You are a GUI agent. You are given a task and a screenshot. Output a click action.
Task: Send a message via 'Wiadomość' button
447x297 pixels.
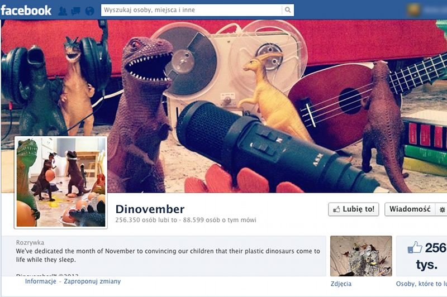pos(410,209)
